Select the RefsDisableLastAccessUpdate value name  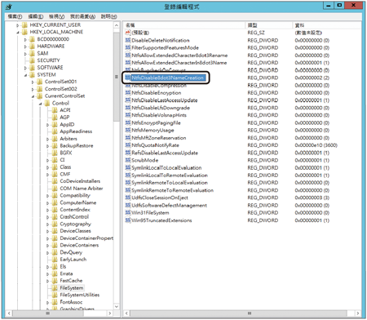165,153
